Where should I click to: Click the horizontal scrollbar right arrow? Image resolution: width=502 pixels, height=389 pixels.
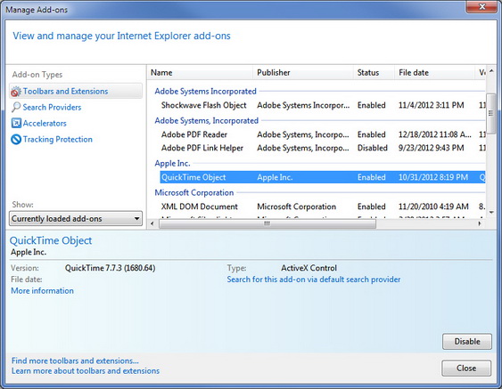coord(480,223)
